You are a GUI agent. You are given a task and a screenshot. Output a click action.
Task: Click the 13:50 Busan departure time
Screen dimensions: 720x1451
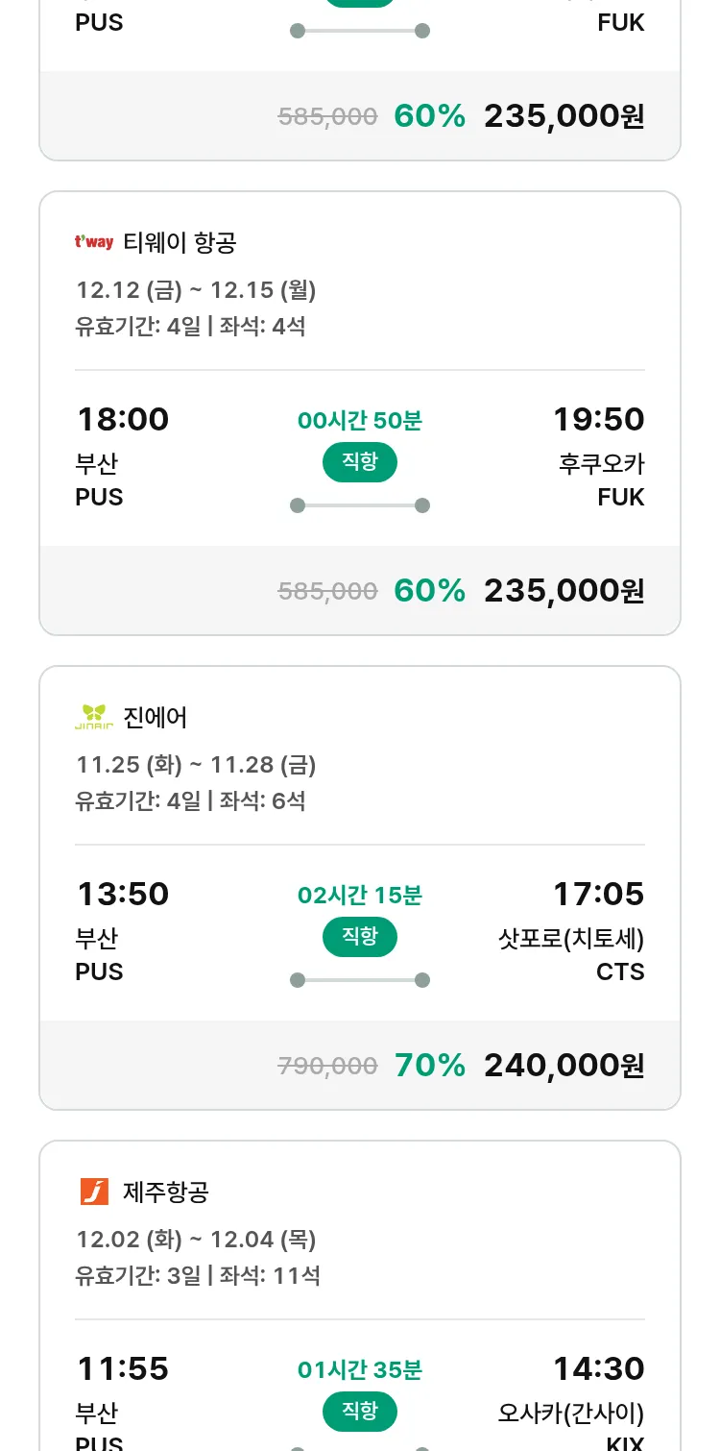(x=123, y=894)
